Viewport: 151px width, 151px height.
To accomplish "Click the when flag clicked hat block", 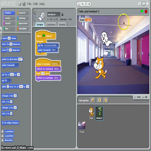I will coord(46,35).
